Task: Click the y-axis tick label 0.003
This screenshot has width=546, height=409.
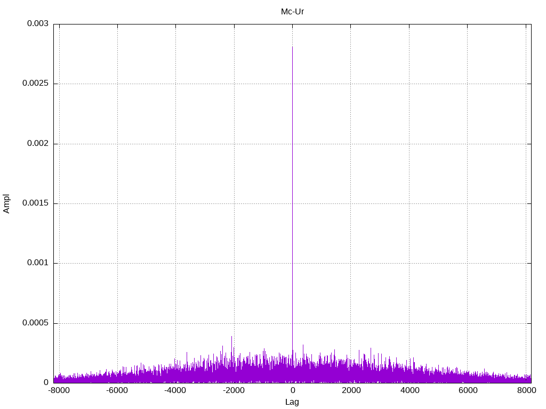Action: [x=38, y=23]
